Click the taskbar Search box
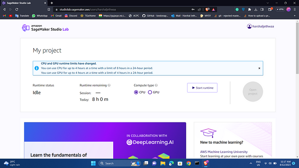Image resolution: width=299 pixels, height=168 pixels. [119, 163]
